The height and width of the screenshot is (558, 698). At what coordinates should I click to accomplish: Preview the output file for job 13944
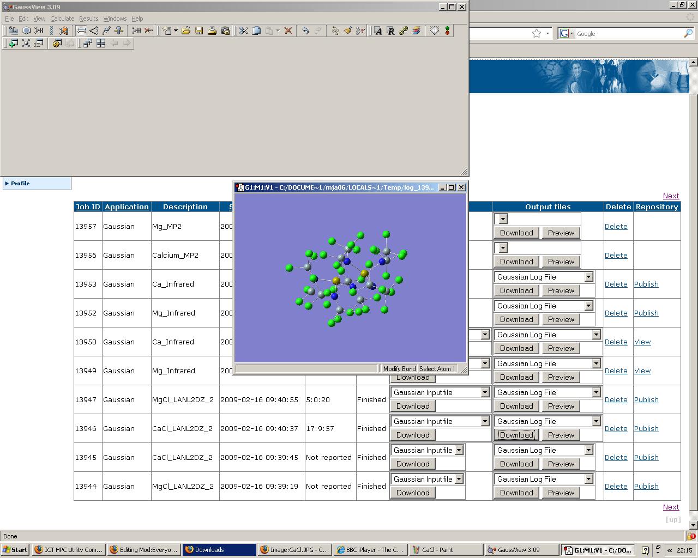[x=561, y=493]
